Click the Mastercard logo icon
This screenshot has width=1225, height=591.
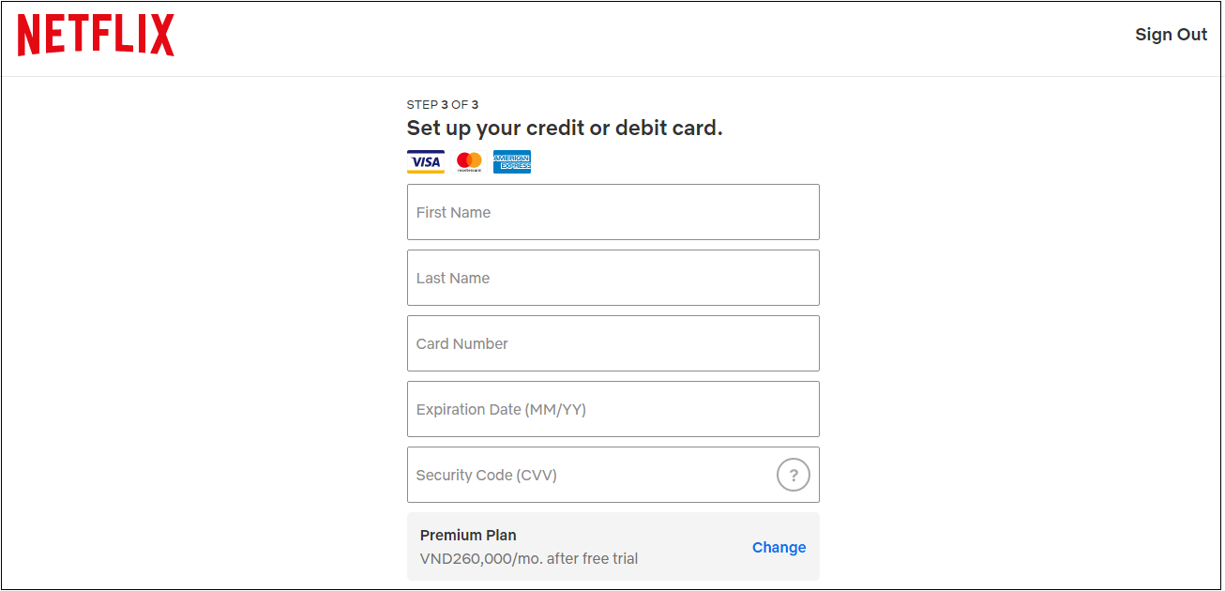(x=469, y=161)
